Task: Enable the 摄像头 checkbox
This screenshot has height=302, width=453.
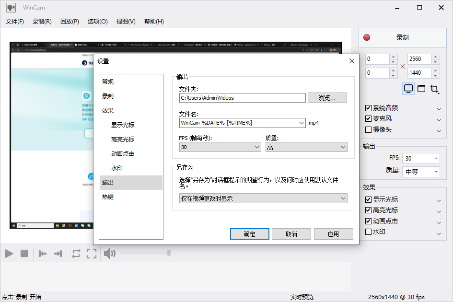Action: 368,130
